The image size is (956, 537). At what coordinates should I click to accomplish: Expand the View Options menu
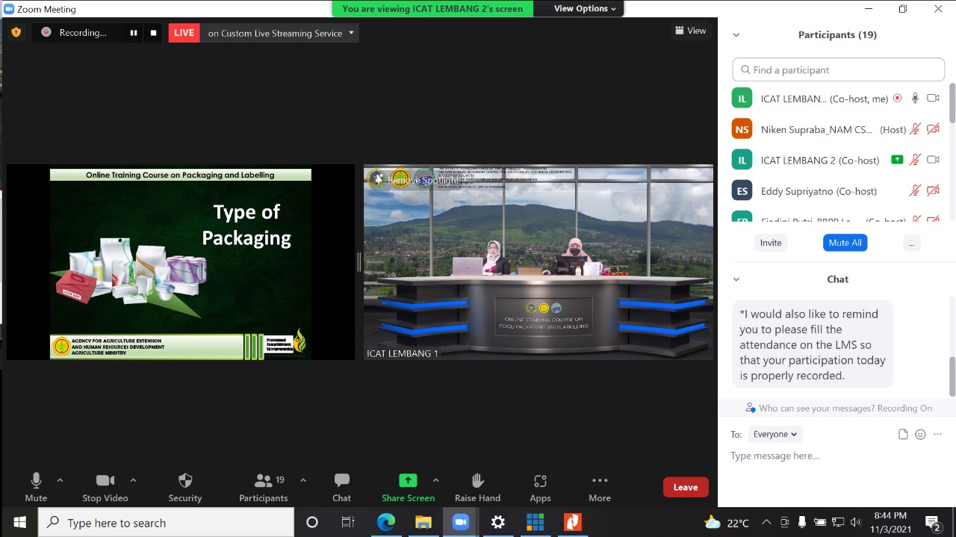click(x=585, y=8)
